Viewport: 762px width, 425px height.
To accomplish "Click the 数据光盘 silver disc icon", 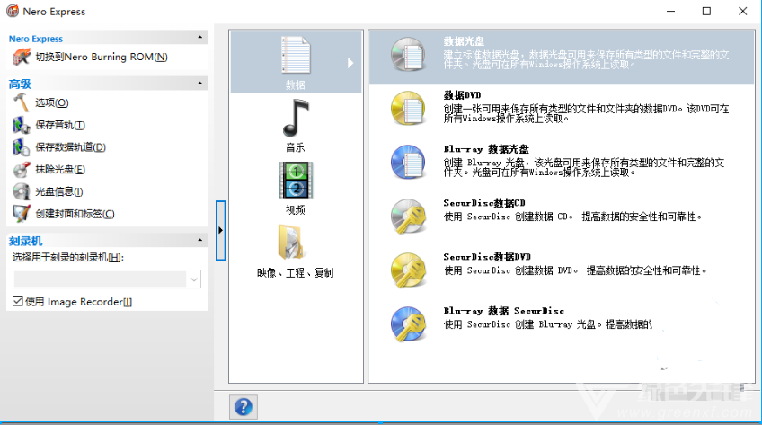I will (409, 55).
